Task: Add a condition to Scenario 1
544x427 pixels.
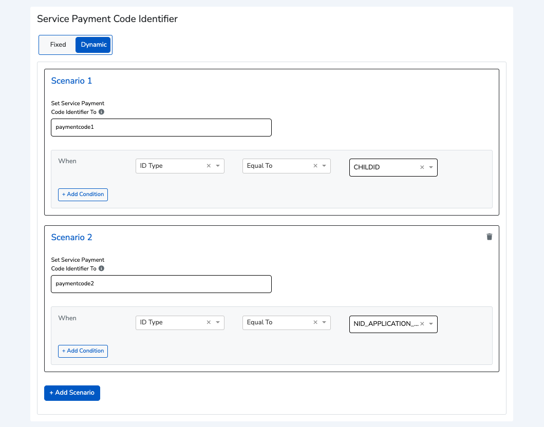Action: 83,195
